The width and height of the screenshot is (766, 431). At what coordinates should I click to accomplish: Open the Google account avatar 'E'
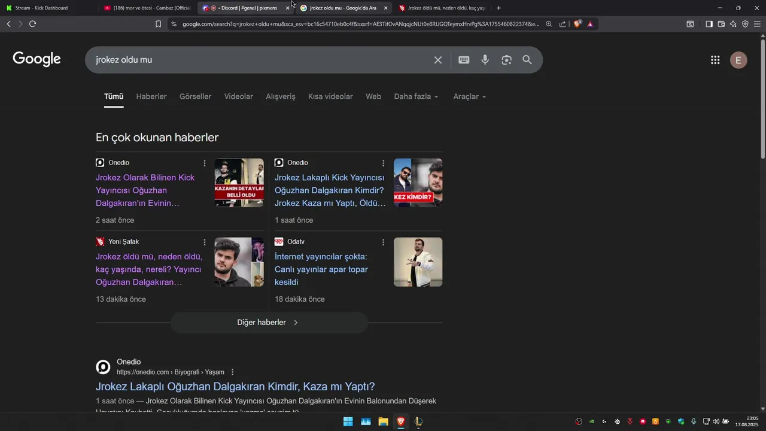tap(738, 60)
